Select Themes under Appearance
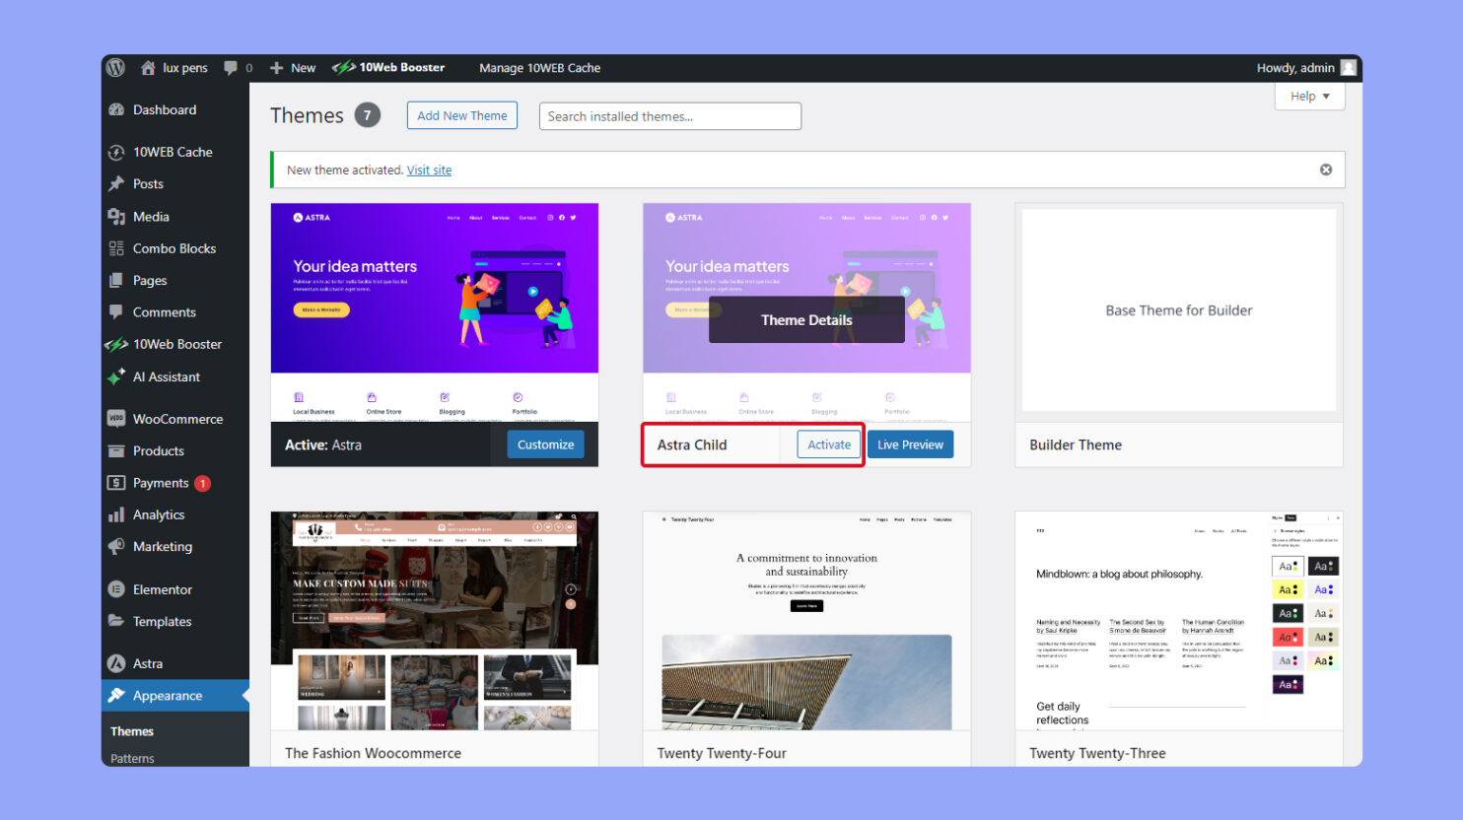Viewport: 1463px width, 820px height. [131, 730]
